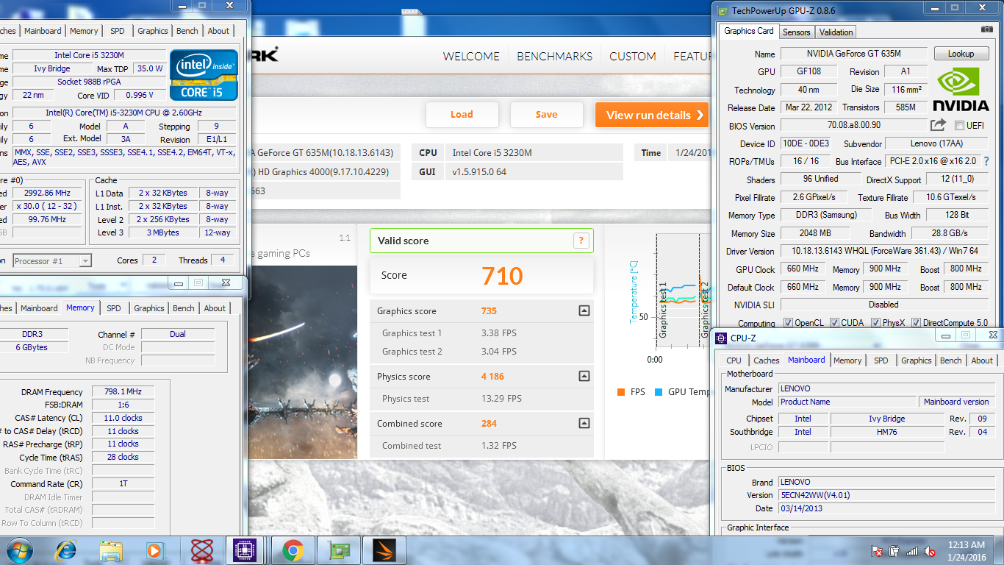Click the purple CPU-Z taskbar icon
The width and height of the screenshot is (1004, 565).
(x=243, y=550)
